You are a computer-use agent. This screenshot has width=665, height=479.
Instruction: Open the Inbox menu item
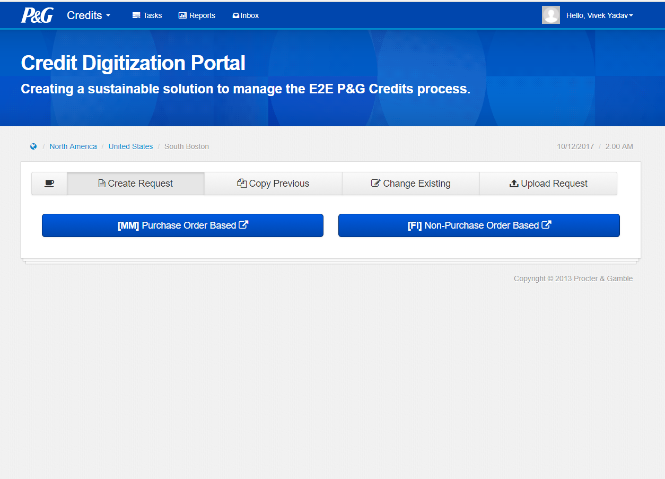click(x=246, y=15)
